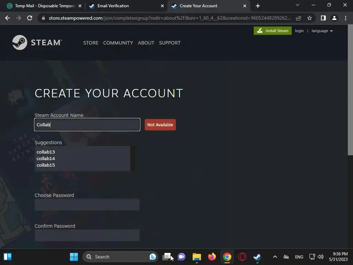The image size is (353, 265).
Task: Open the Windows widgets icon
Action: click(8, 257)
